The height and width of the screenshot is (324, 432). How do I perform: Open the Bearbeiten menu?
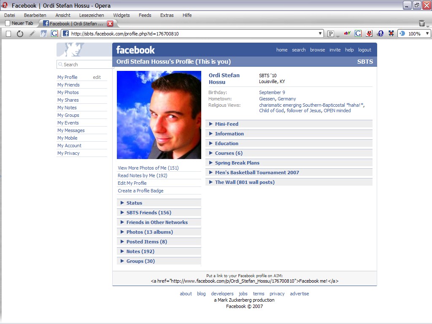(x=35, y=15)
